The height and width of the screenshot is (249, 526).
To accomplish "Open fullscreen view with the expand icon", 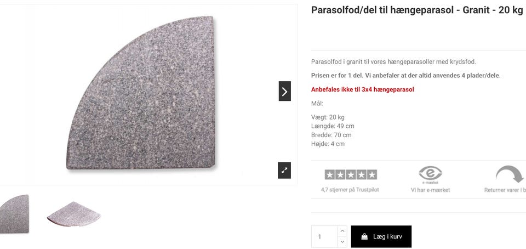I will [x=284, y=171].
